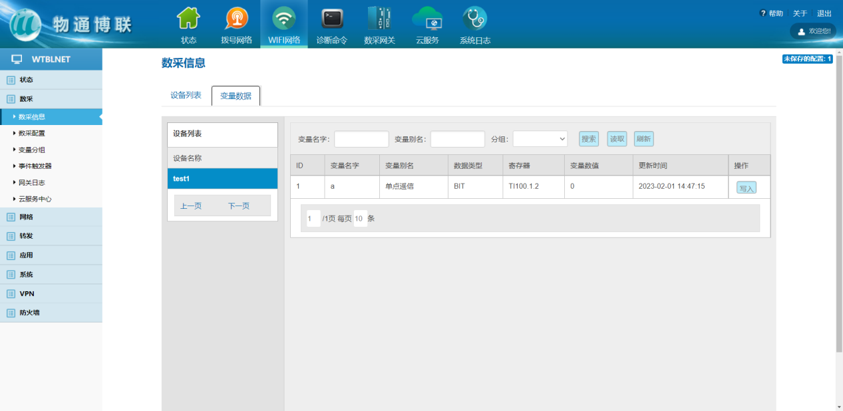
Task: Switch to the 设备列表 tab
Action: pyautogui.click(x=186, y=95)
